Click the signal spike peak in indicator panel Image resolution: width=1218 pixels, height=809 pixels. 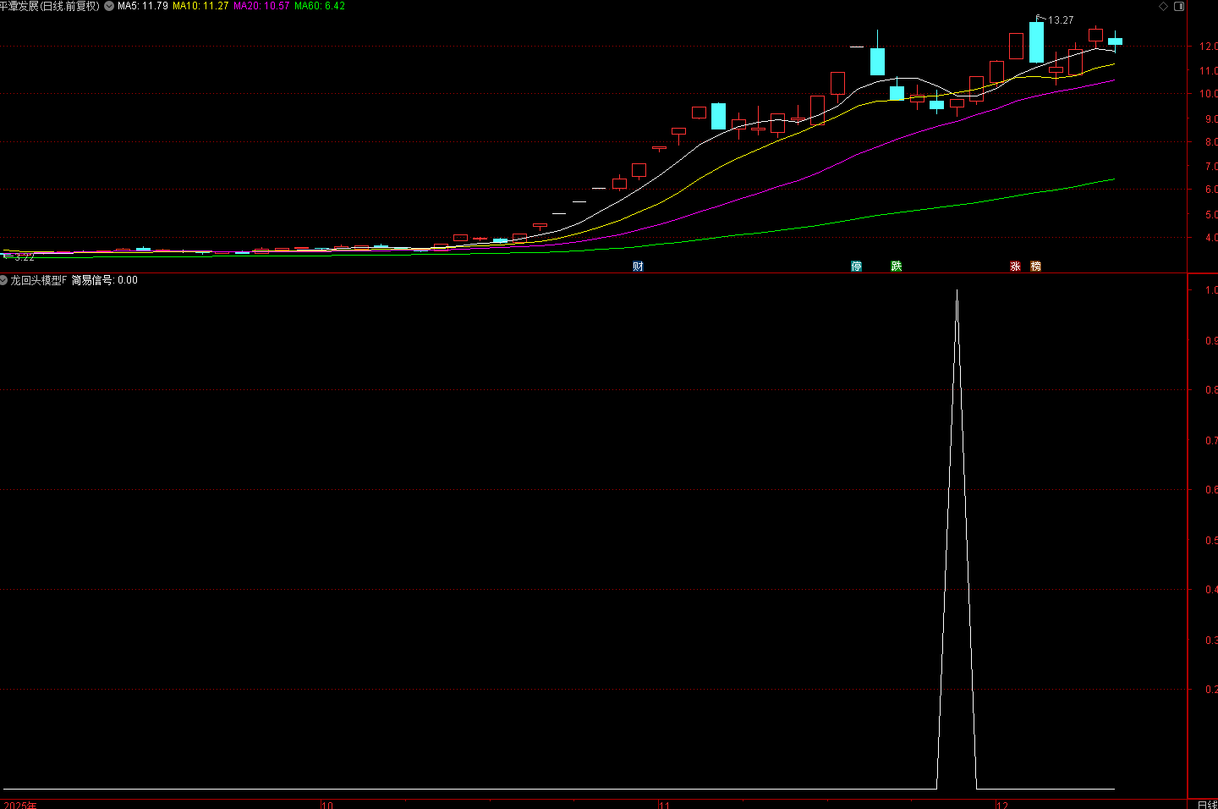click(957, 291)
